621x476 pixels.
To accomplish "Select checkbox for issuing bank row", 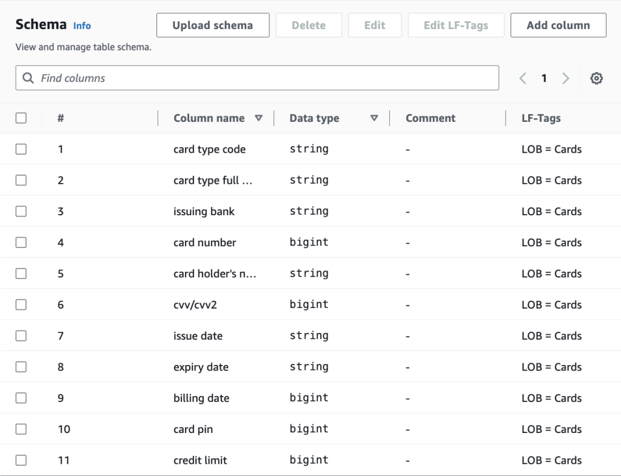I will point(21,211).
